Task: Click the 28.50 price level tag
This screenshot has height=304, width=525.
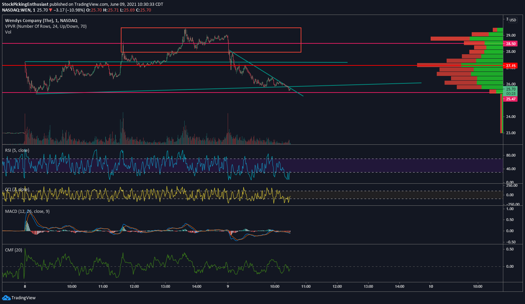Action: coord(511,44)
